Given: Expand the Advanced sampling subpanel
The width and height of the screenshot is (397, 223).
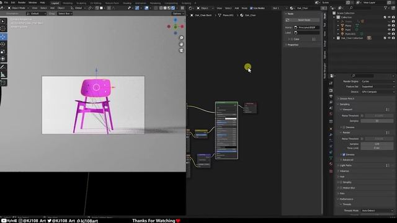Looking at the screenshot, I should (x=347, y=160).
